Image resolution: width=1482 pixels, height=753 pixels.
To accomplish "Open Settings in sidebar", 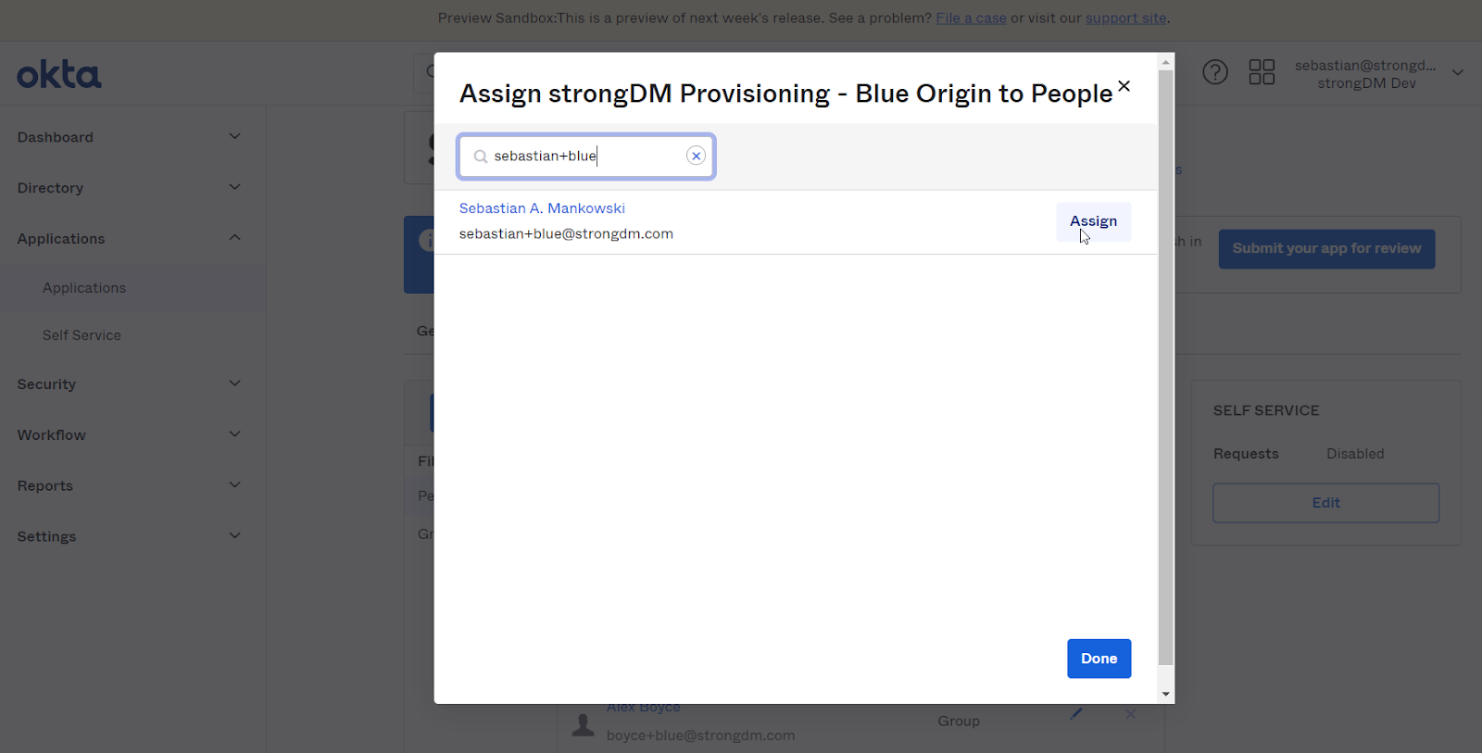I will [x=46, y=537].
